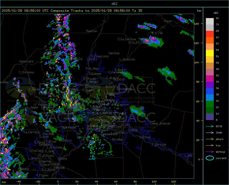Click the TUNUYAN map label

59,168
